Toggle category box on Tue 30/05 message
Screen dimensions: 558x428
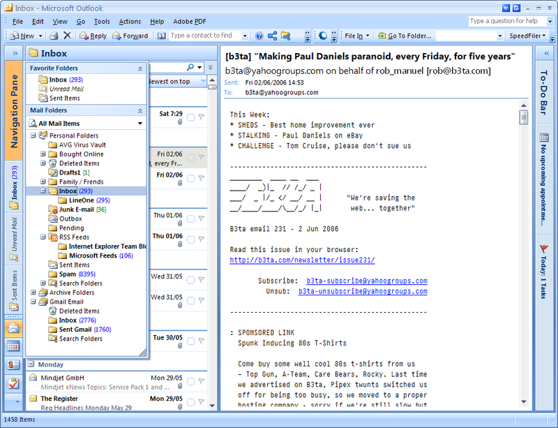click(x=190, y=341)
